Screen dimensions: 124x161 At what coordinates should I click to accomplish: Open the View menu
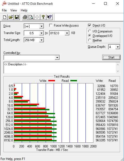click(x=14, y=10)
